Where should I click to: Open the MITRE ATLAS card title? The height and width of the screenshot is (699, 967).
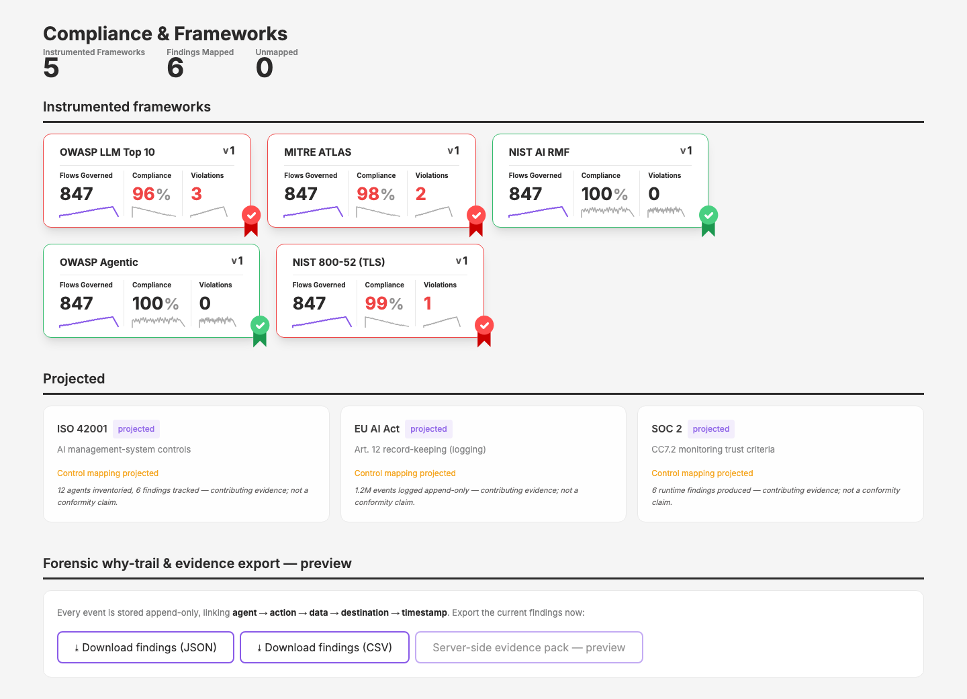318,152
